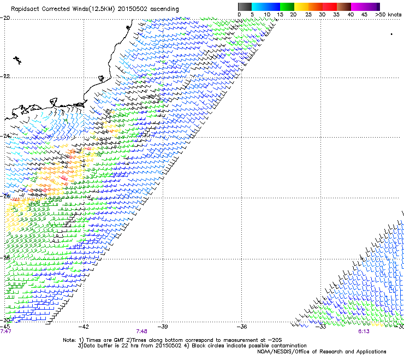This screenshot has height=355, width=404.
Task: Click the '-33' longitude axis label
Action: [x=321, y=327]
